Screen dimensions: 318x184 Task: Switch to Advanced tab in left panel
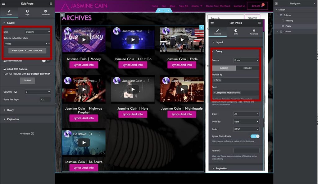45,13
